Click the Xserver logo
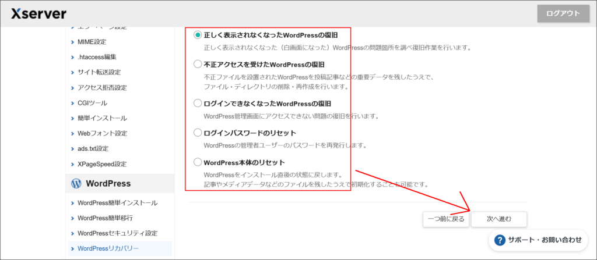597x260 pixels. (38, 14)
